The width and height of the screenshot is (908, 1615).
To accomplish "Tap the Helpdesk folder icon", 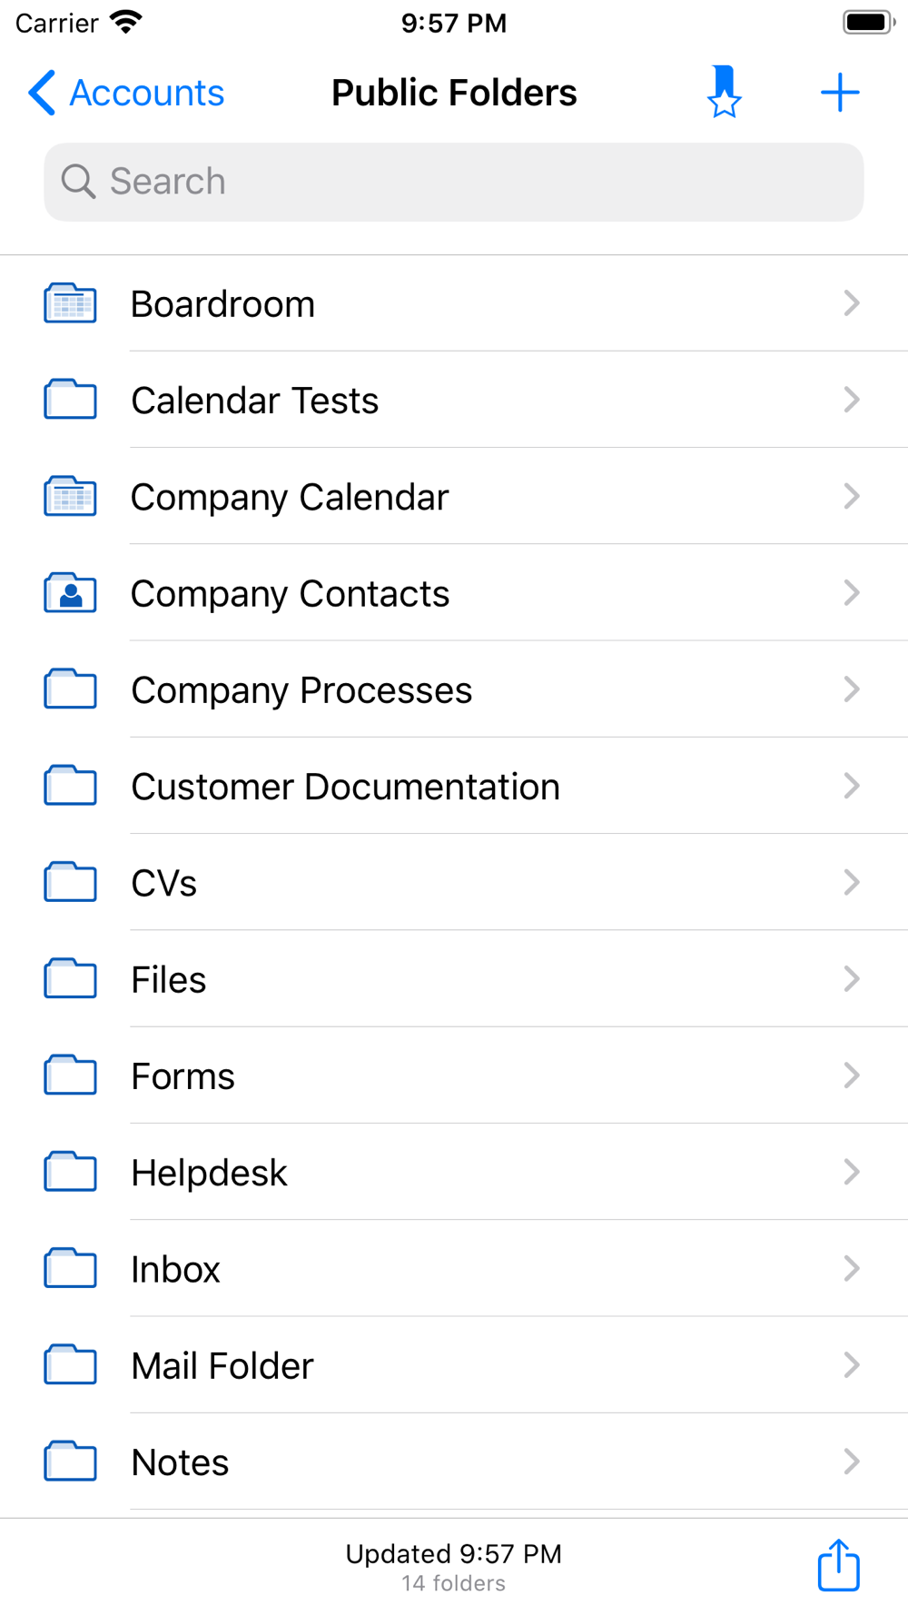I will pyautogui.click(x=71, y=1172).
